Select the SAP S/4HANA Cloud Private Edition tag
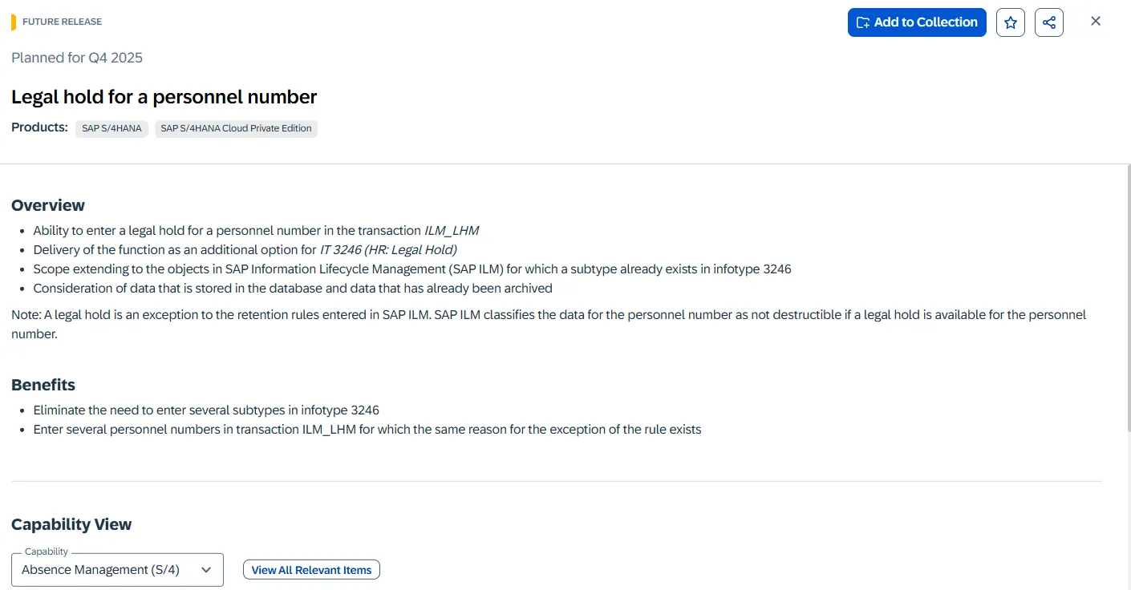1131x590 pixels. click(236, 128)
